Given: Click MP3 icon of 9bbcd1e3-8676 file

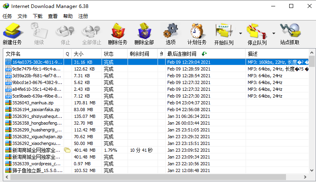Looking at the screenshot, I should click(x=8, y=82).
